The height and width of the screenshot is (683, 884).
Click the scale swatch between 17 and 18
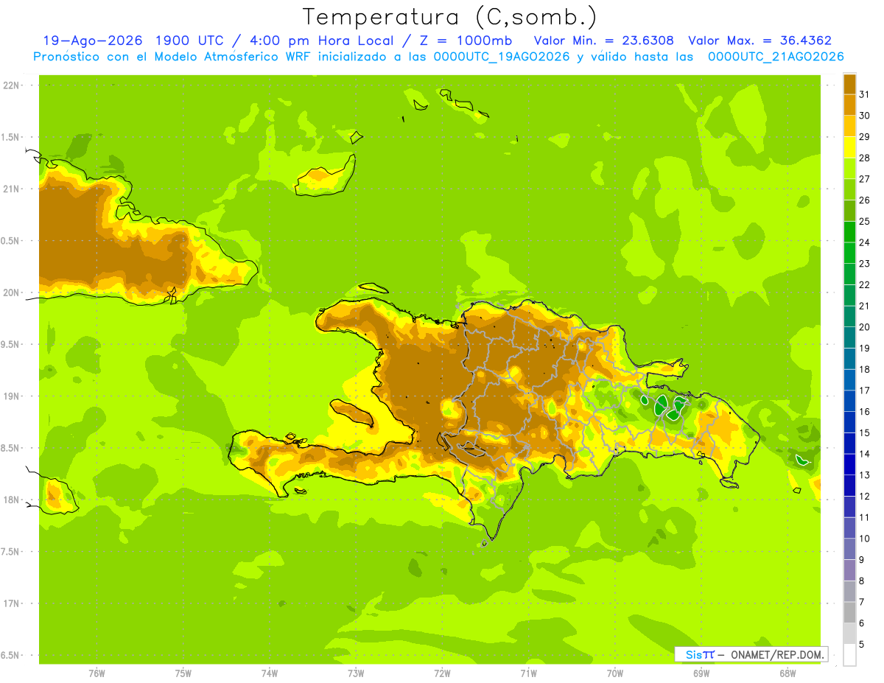pos(849,379)
